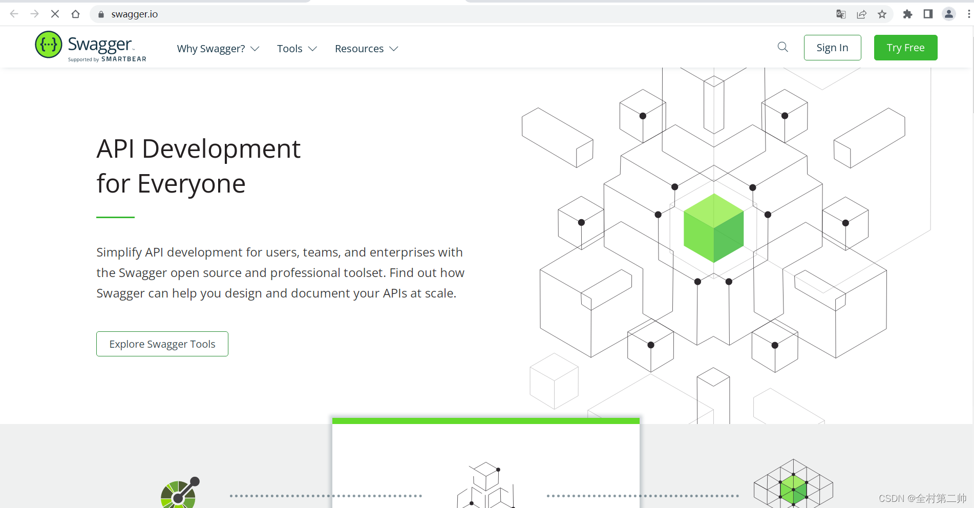Open the extensions puzzle icon
The image size is (974, 508).
907,14
